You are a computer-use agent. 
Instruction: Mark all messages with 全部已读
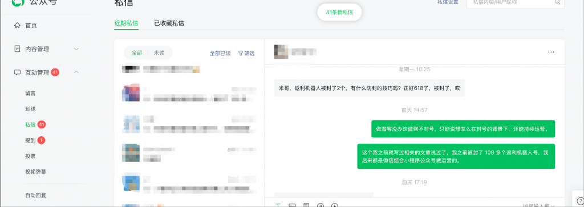coord(220,53)
